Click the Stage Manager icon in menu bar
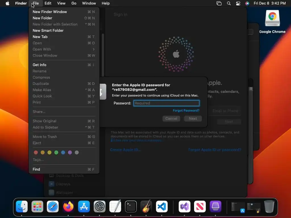 219,3
